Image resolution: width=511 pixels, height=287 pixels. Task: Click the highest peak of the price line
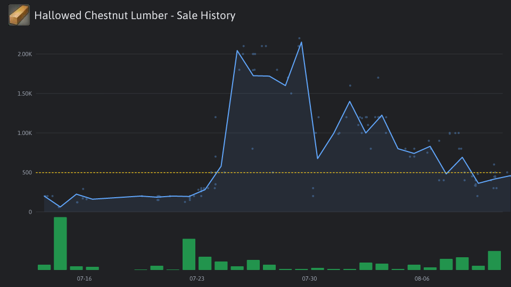tap(301, 42)
